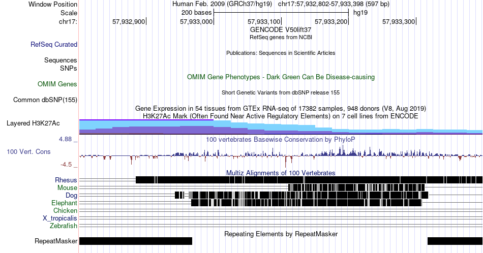
Task: Select the Zebrafish alignment label
Action: [64, 226]
